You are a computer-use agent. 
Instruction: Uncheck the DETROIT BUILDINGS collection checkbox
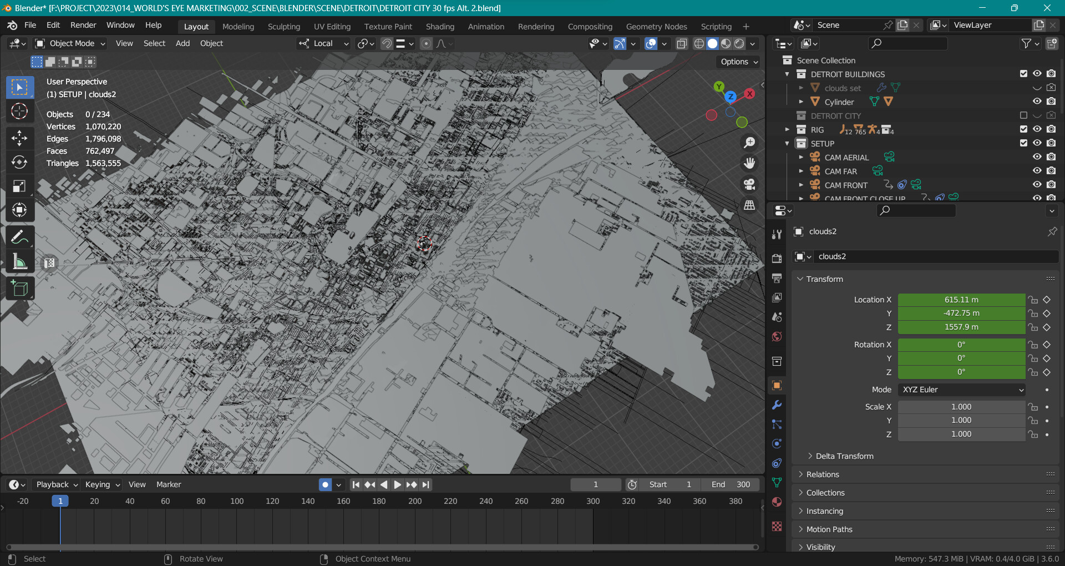1023,74
